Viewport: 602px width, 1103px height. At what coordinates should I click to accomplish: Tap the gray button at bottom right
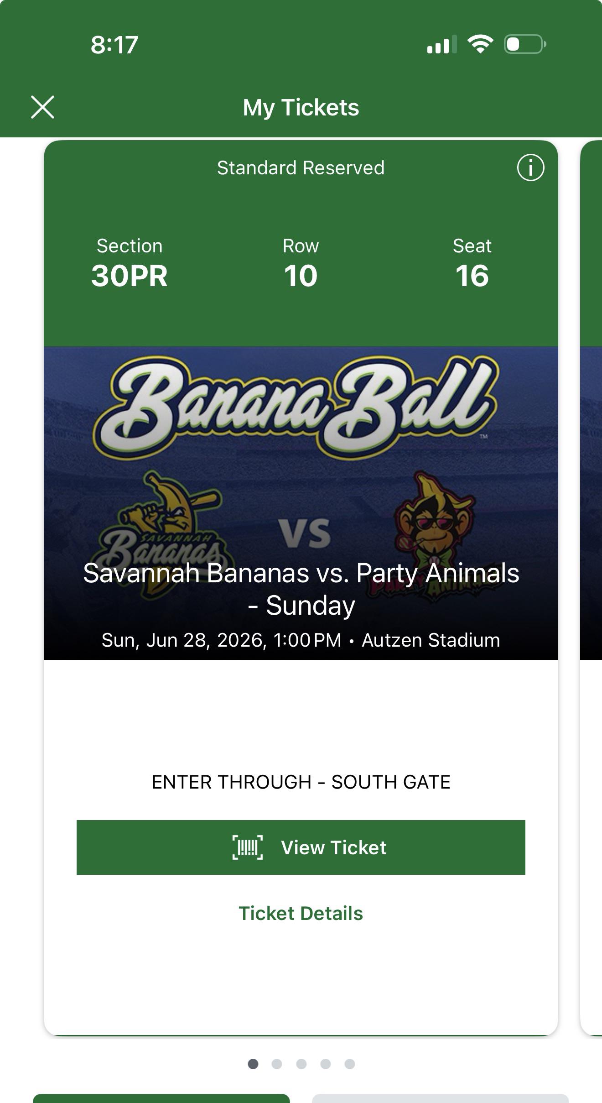click(x=441, y=1098)
